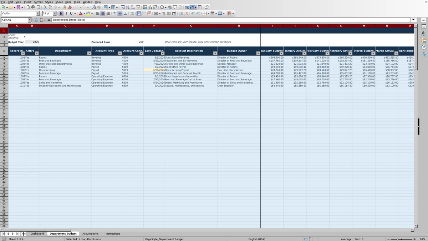This screenshot has width=428, height=241.
Task: Expand the formula bar arrow
Action: (x=413, y=20)
